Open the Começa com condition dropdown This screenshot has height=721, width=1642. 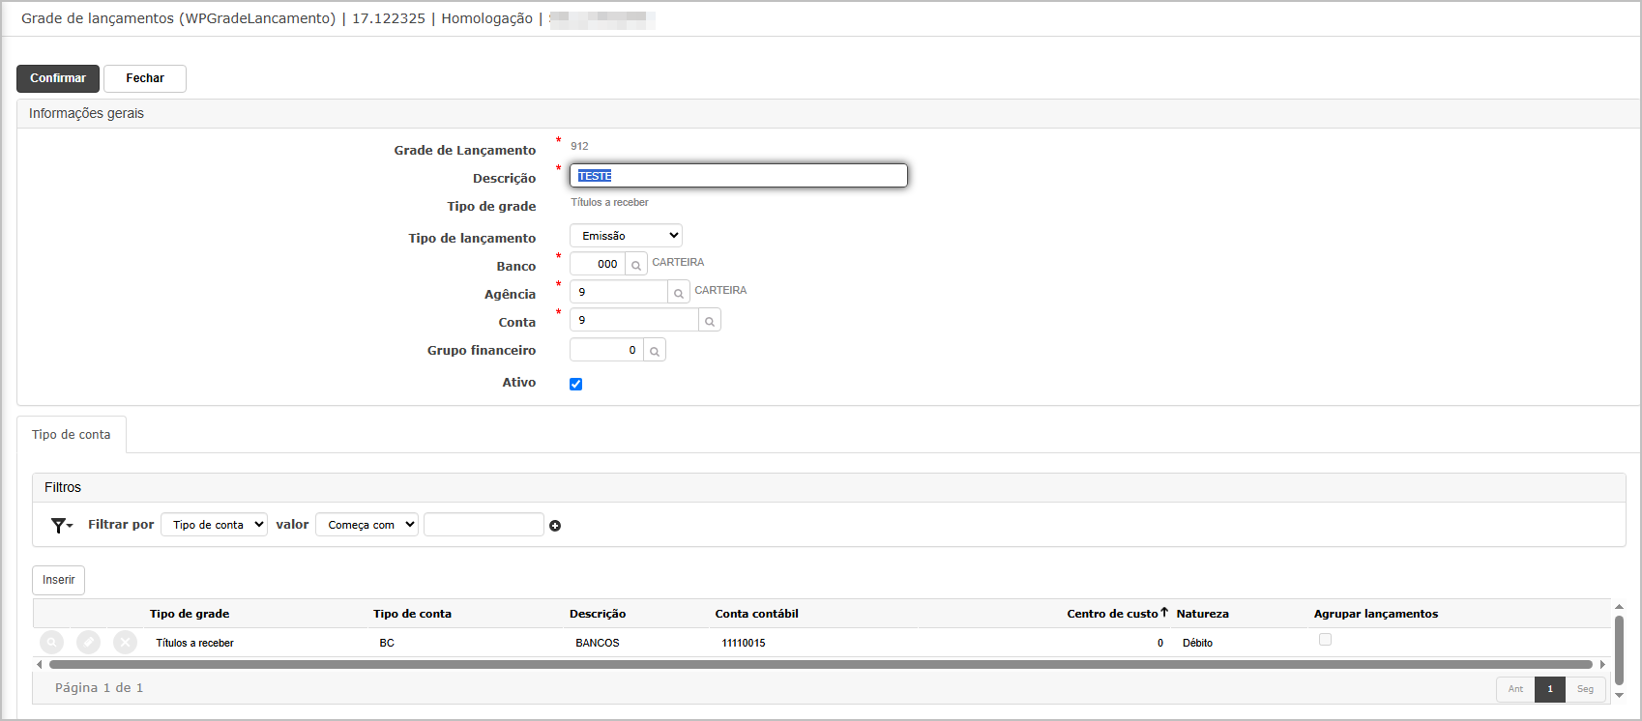[x=367, y=525]
